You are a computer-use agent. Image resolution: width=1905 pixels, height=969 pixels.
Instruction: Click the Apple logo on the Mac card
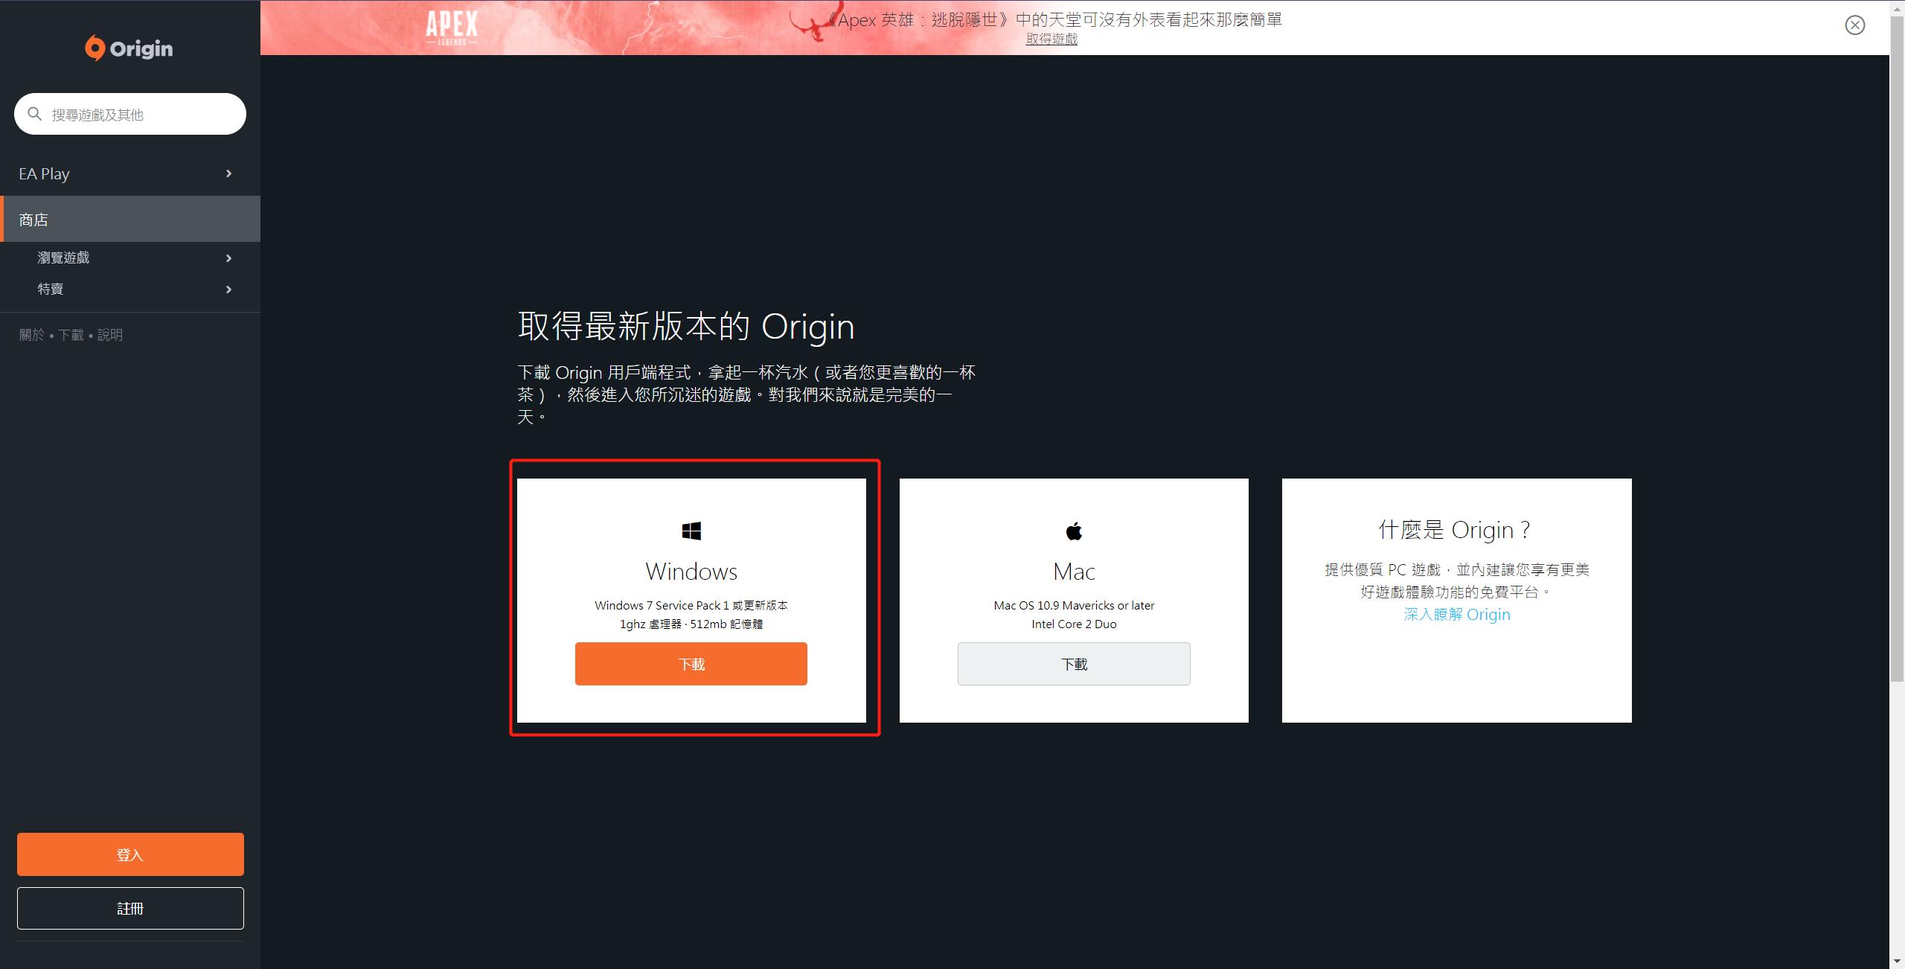[x=1074, y=530]
